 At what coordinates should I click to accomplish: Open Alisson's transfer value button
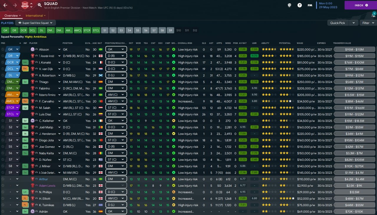(355, 49)
